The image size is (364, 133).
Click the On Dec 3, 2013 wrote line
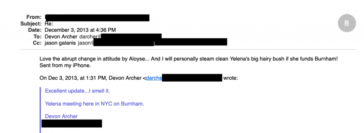[139, 78]
